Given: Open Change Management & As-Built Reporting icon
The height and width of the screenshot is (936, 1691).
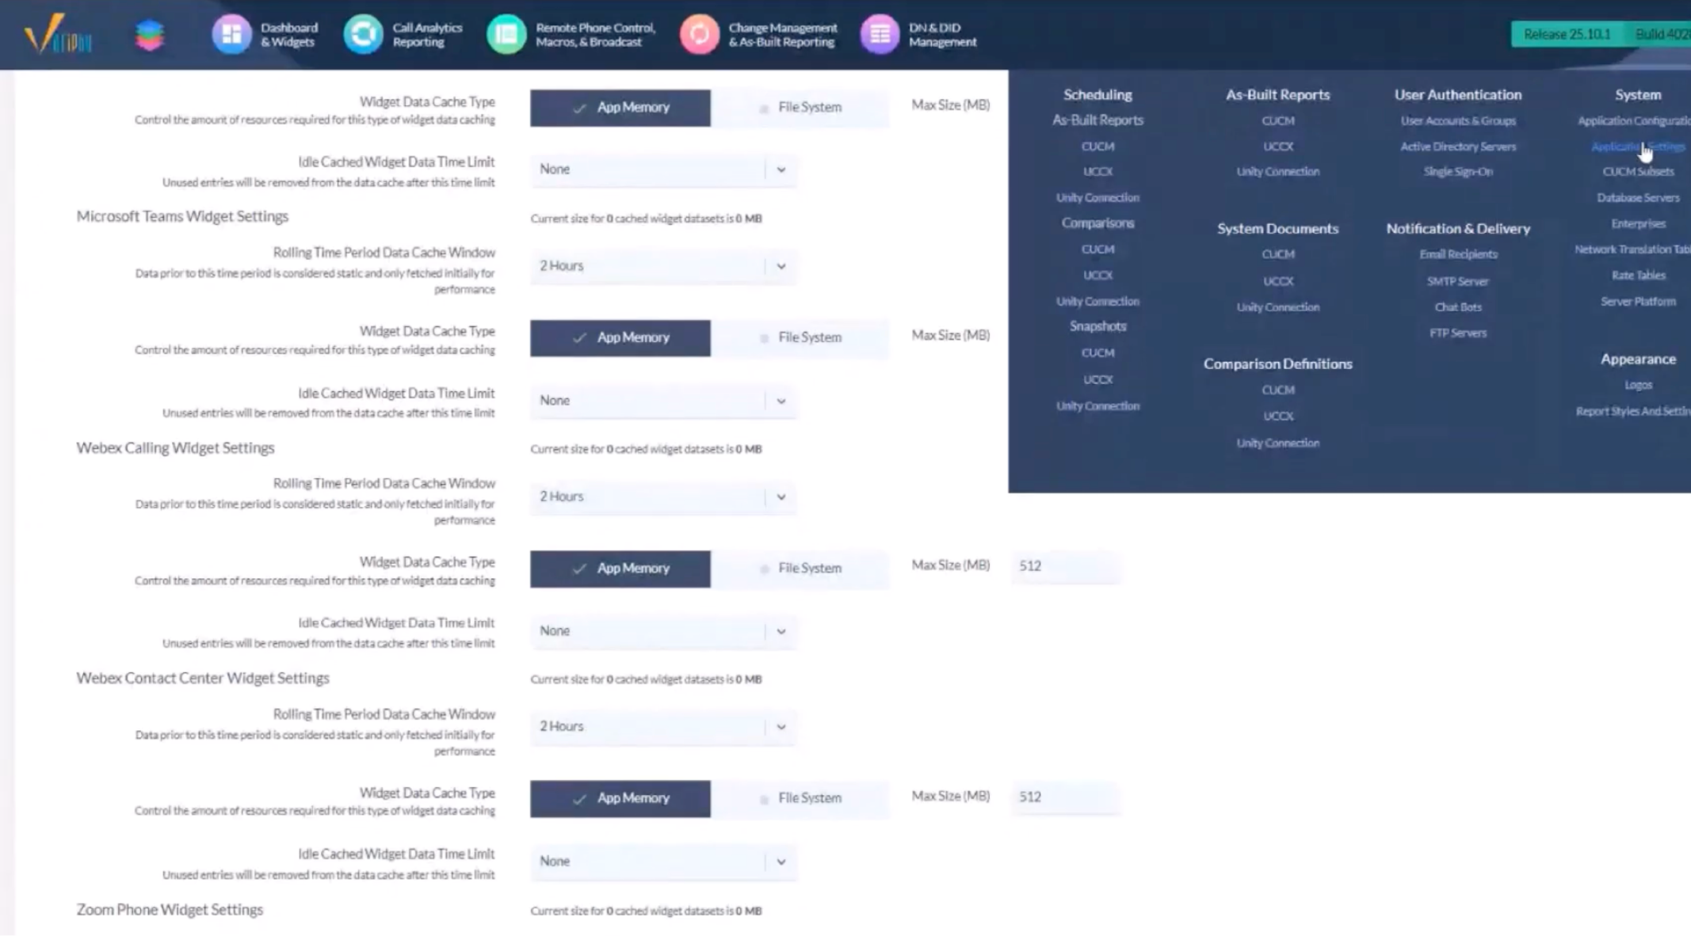Looking at the screenshot, I should click(699, 35).
